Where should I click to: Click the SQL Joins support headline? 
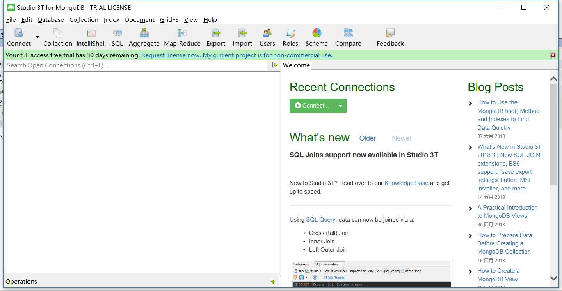click(364, 155)
